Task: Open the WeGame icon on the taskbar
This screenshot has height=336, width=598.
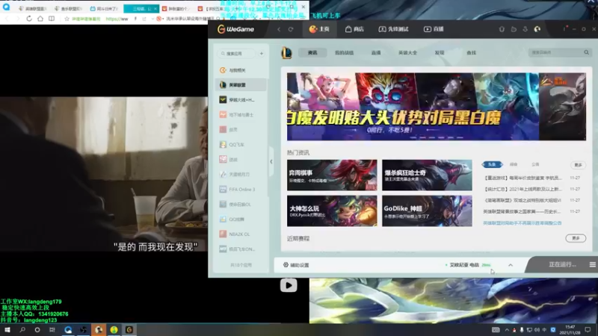Action: coord(129,329)
